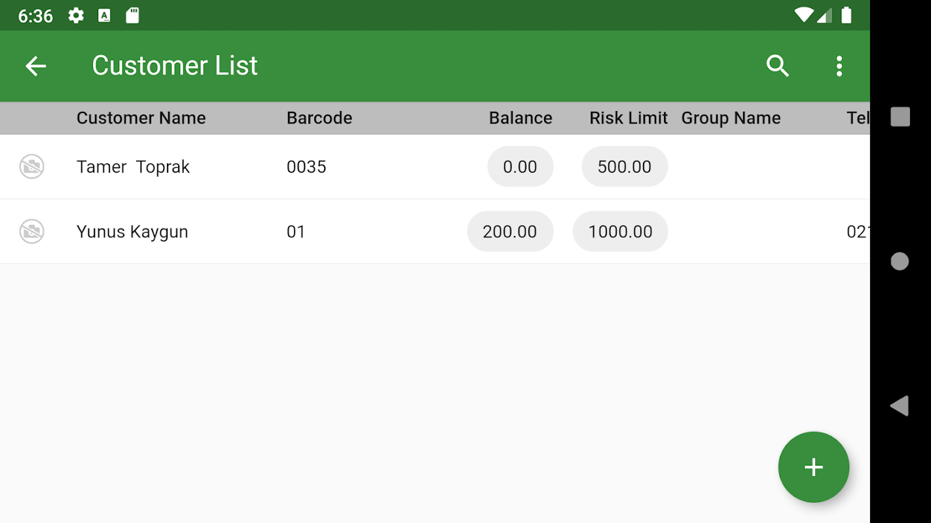Tap the back arrow in the header
This screenshot has height=523, width=931.
(36, 66)
